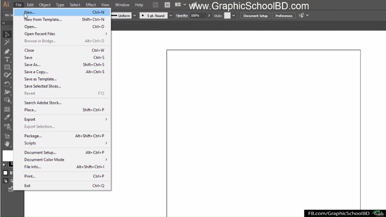Choose New... from File menu
Viewport: 386px width, 217px height.
point(62,12)
